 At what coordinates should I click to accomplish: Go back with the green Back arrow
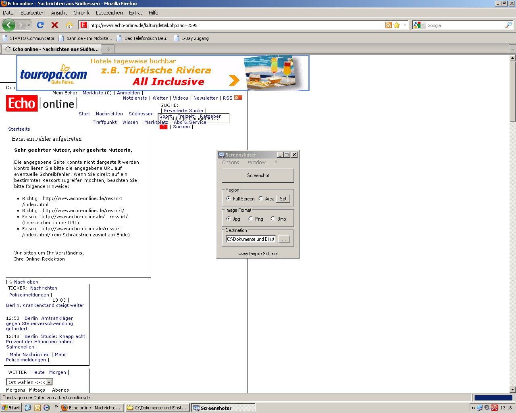coord(9,25)
